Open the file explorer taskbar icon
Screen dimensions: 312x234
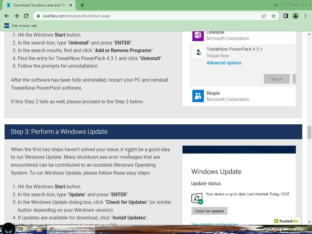pyautogui.click(x=25, y=230)
